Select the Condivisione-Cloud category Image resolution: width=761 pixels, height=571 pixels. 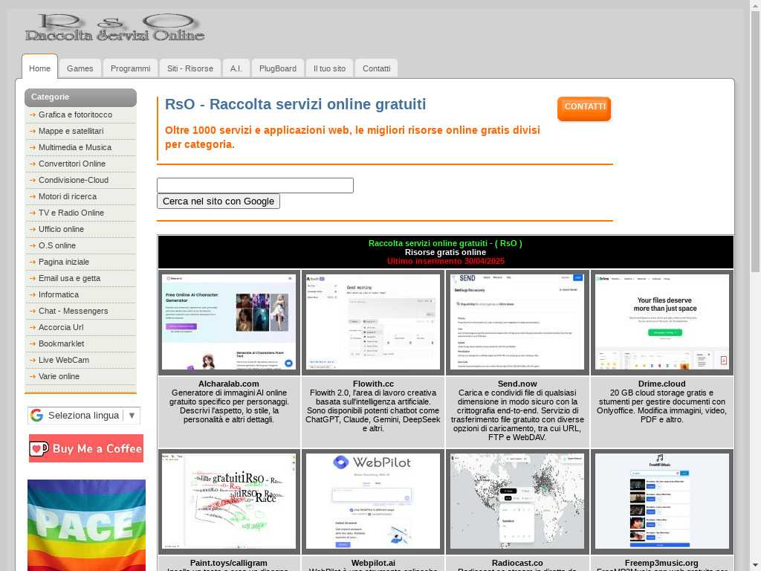pos(80,180)
